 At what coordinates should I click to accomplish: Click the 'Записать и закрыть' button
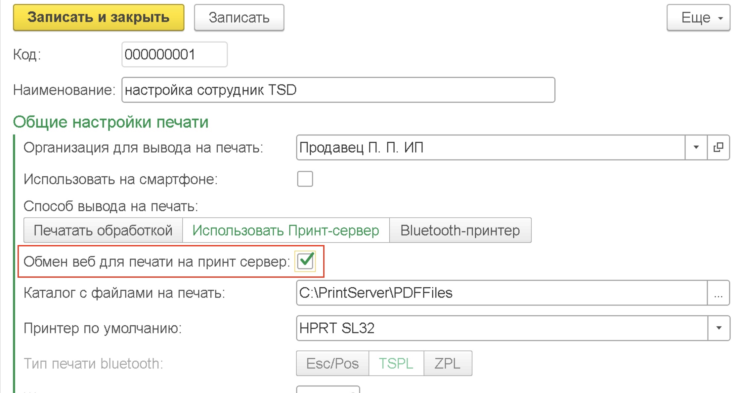[x=99, y=18]
